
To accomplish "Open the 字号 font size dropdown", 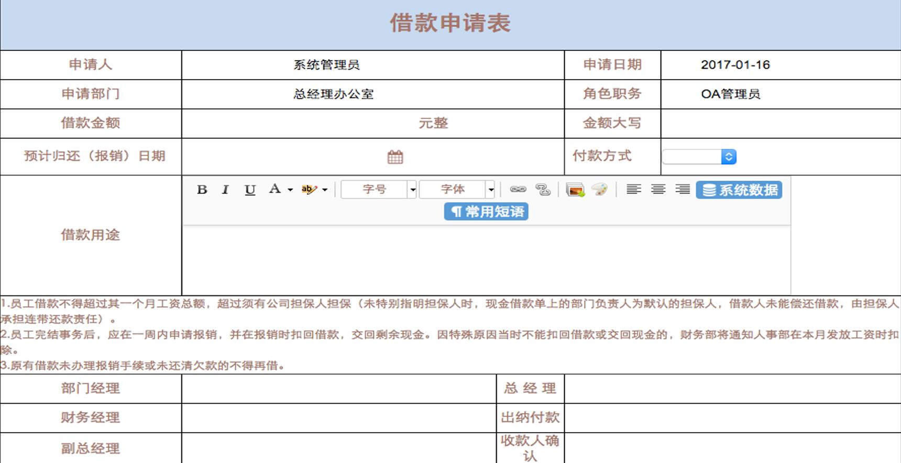I will pos(379,189).
